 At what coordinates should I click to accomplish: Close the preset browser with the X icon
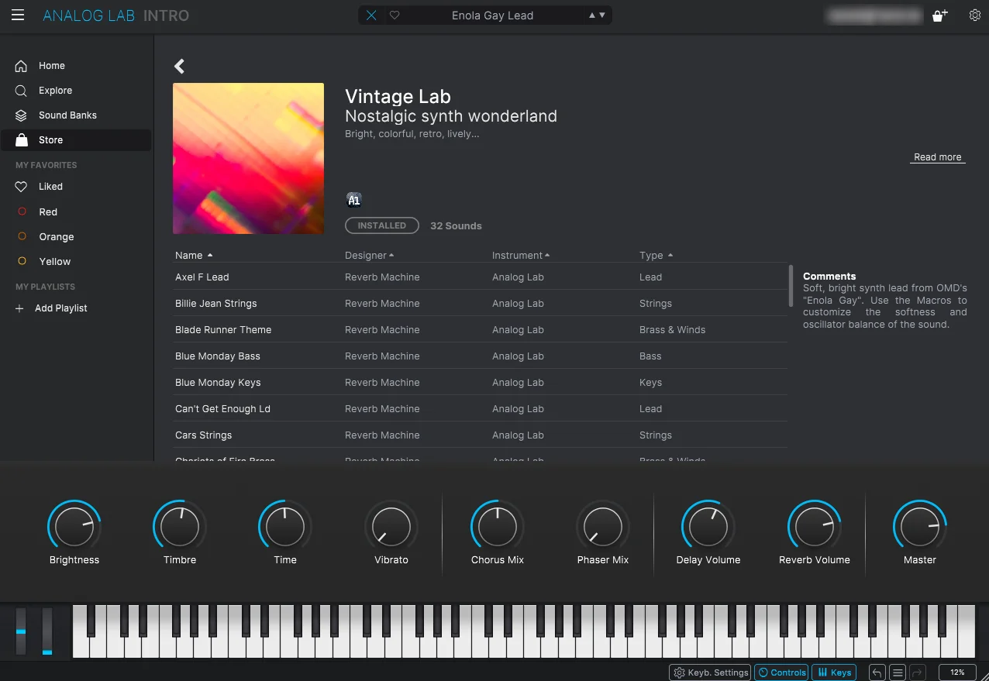tap(371, 15)
